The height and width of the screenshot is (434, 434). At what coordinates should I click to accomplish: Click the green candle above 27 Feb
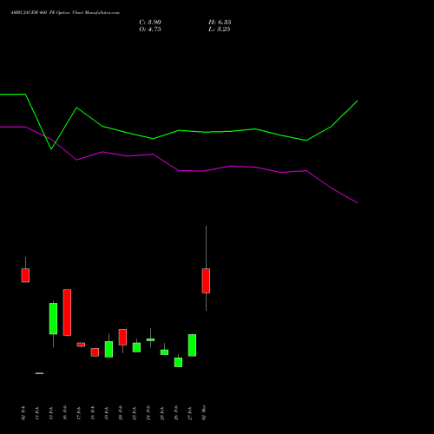[192, 345]
